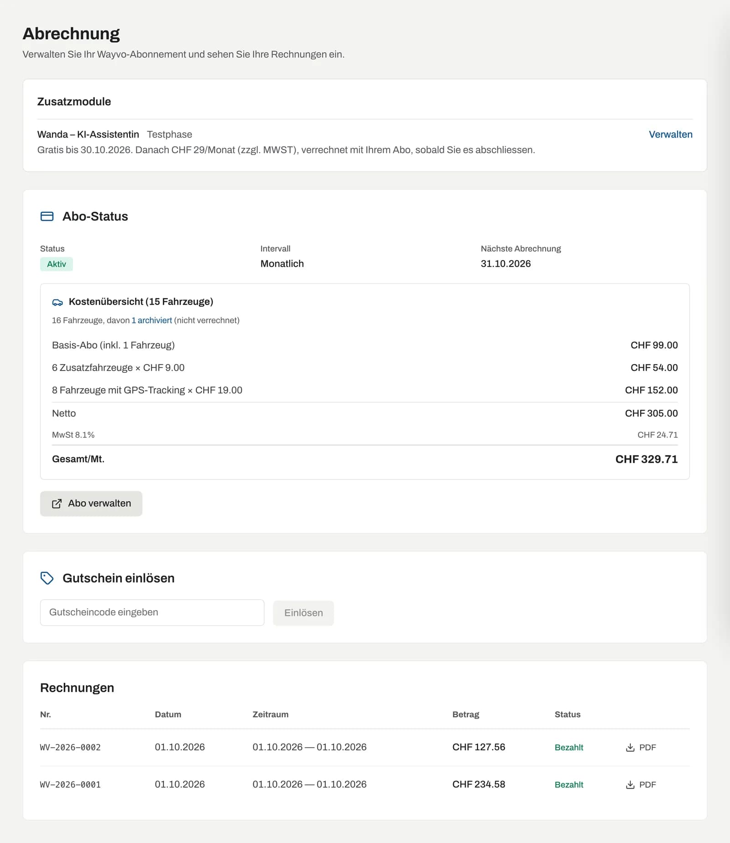Click the CHF 99.00 Basis-Abo amount
The height and width of the screenshot is (843, 730).
[x=654, y=345]
